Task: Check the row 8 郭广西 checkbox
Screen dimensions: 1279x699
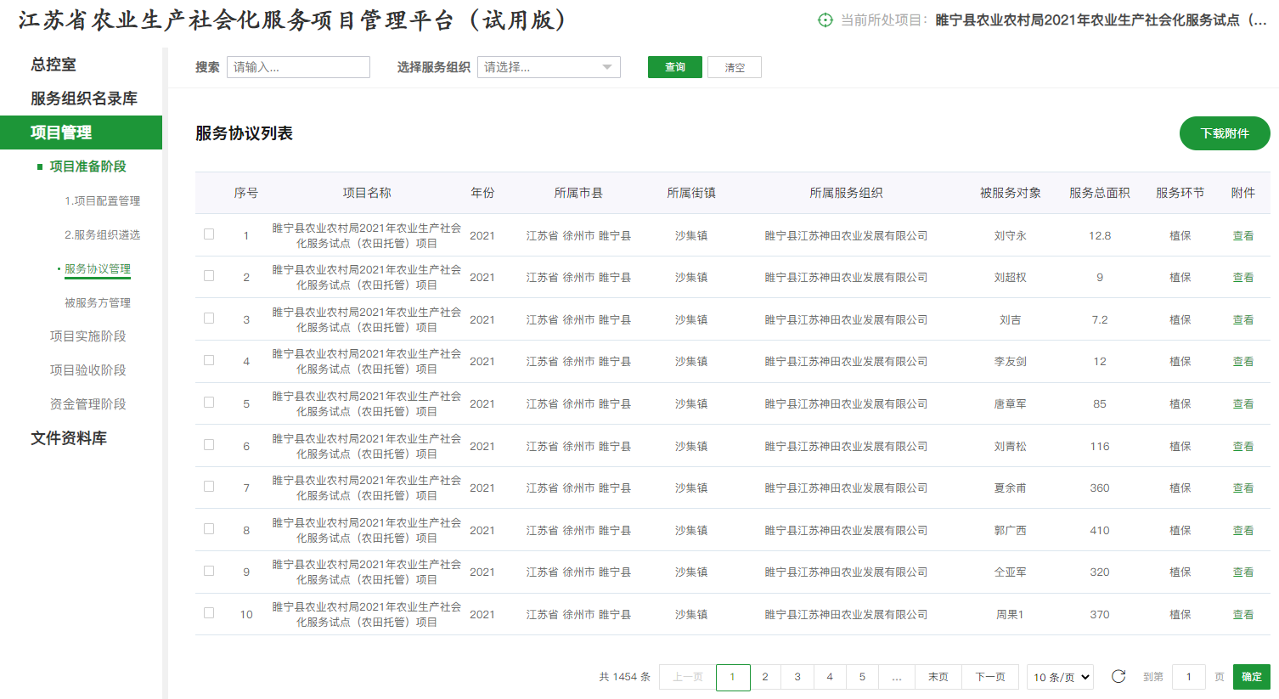Action: point(209,528)
